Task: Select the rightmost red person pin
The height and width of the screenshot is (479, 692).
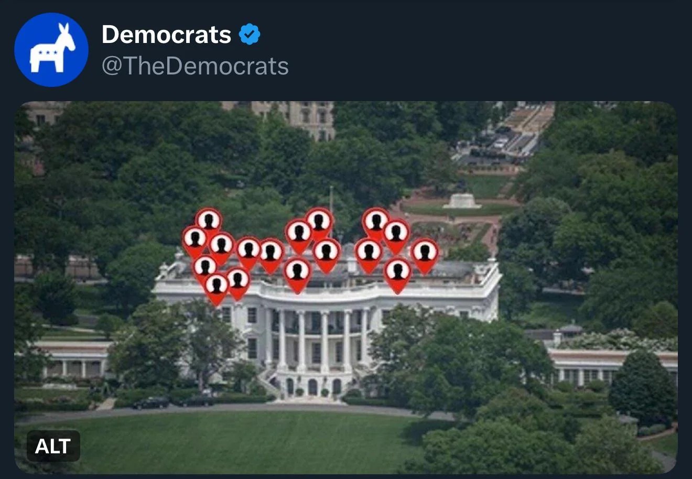Action: coord(424,256)
